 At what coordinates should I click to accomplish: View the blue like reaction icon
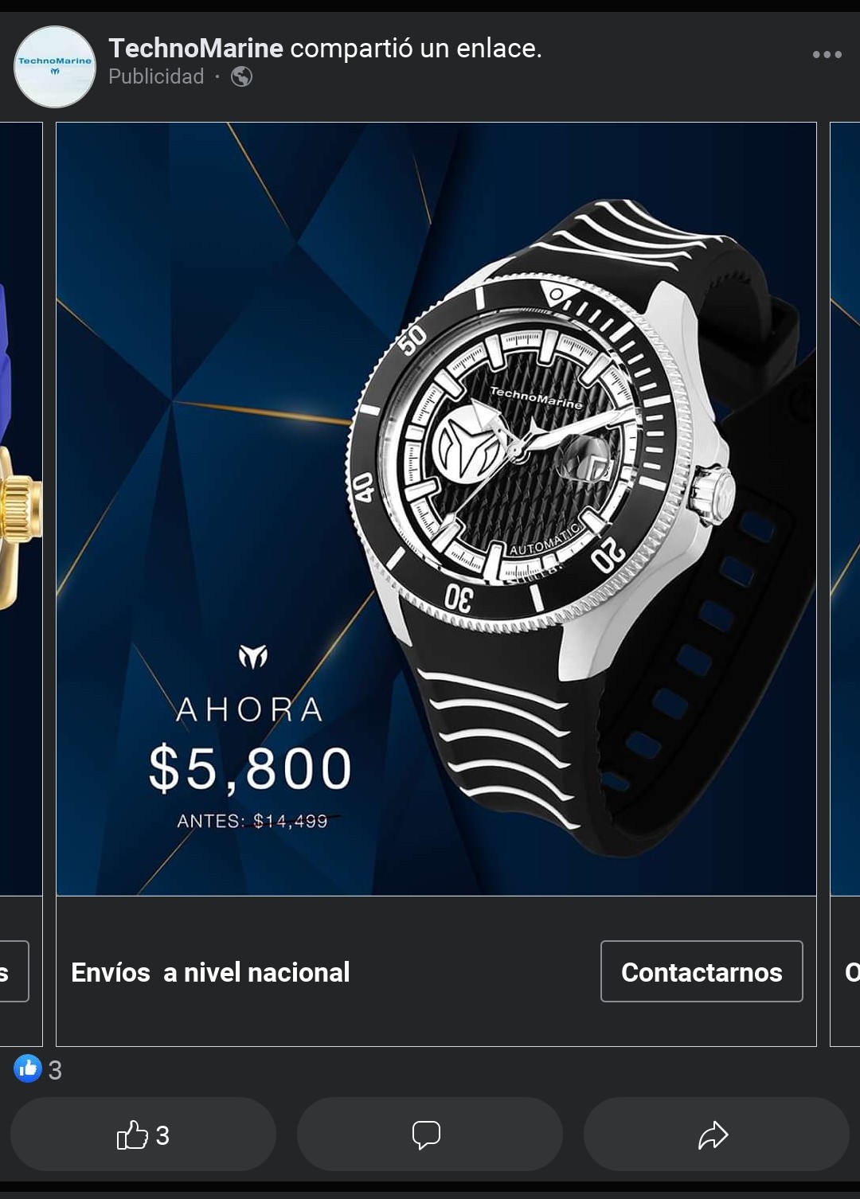[28, 1068]
